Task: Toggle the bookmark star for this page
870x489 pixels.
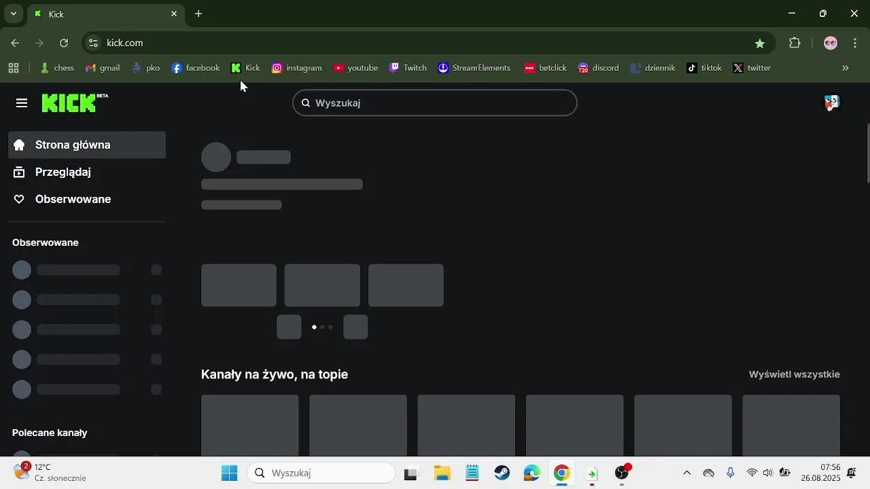Action: pyautogui.click(x=760, y=43)
